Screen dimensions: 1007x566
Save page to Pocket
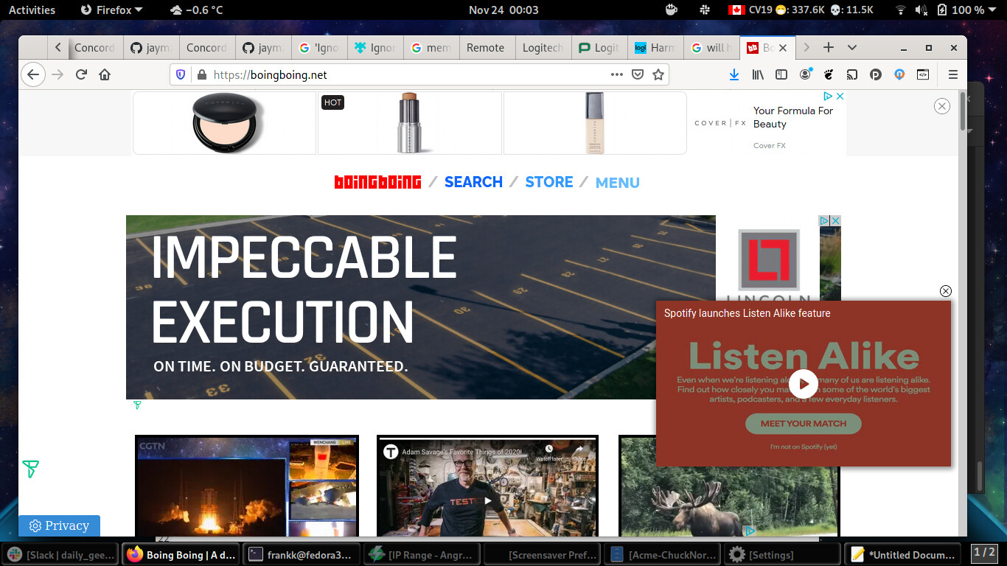coord(638,74)
